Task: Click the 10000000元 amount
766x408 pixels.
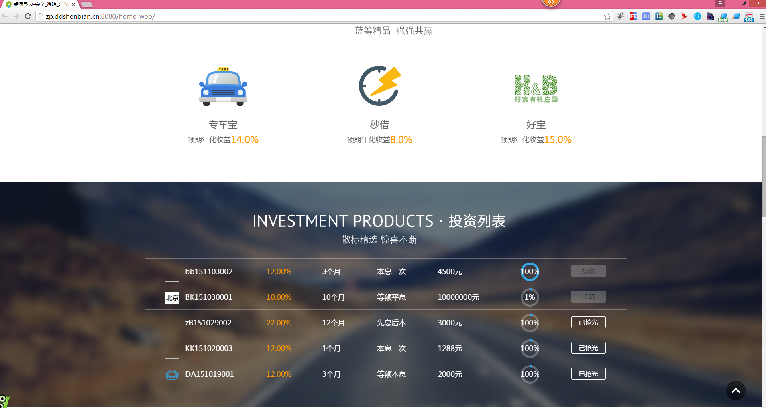Action: [x=458, y=297]
